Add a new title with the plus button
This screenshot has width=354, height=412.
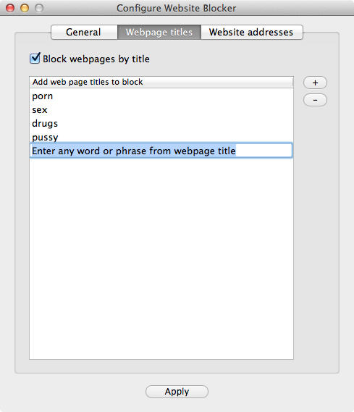(315, 83)
